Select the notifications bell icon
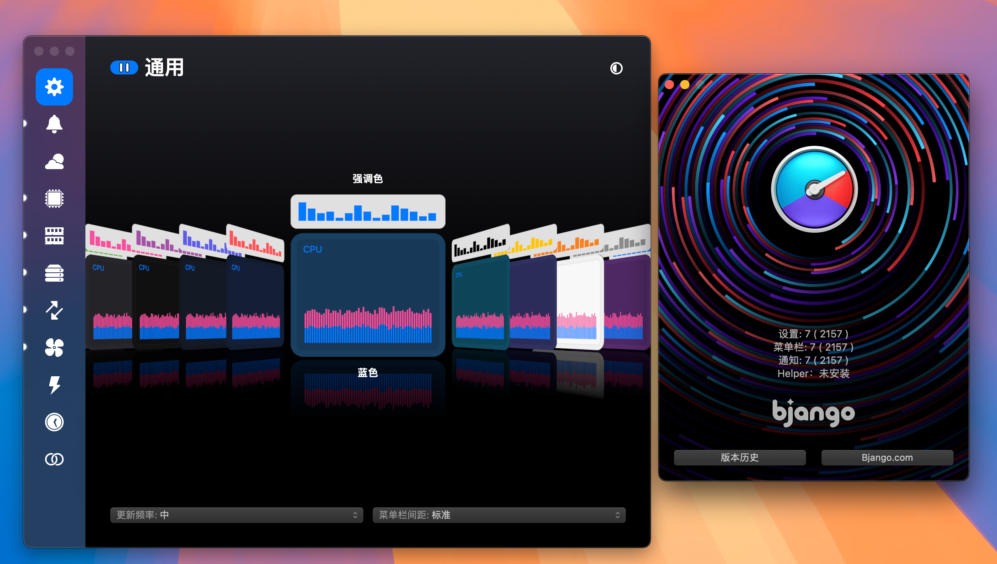 pyautogui.click(x=54, y=123)
